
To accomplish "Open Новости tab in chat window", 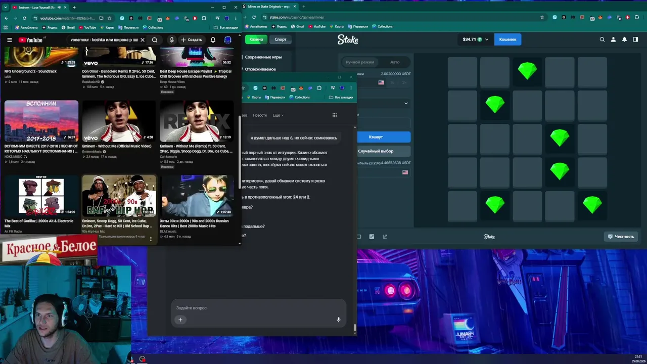I will (260, 115).
